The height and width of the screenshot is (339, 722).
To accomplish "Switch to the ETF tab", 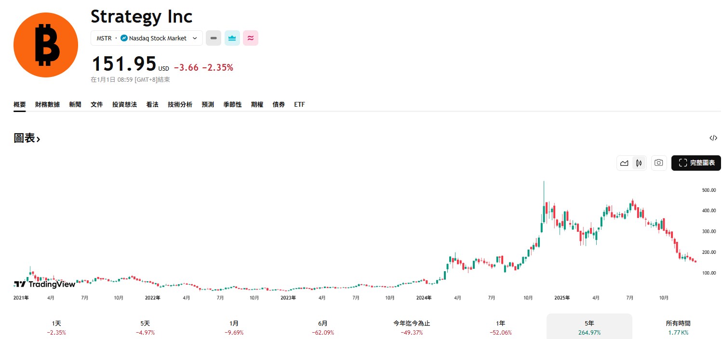I will (x=299, y=104).
